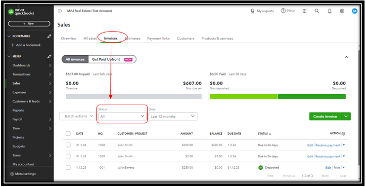Click customer Julia Barreto

click(126, 168)
